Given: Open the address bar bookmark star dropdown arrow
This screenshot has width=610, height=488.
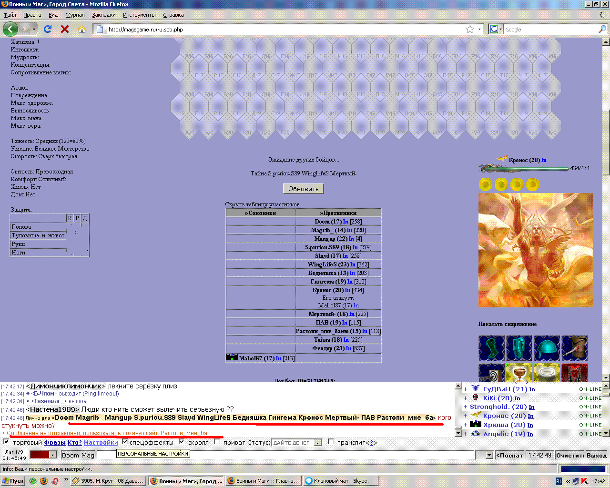Looking at the screenshot, I should point(479,29).
